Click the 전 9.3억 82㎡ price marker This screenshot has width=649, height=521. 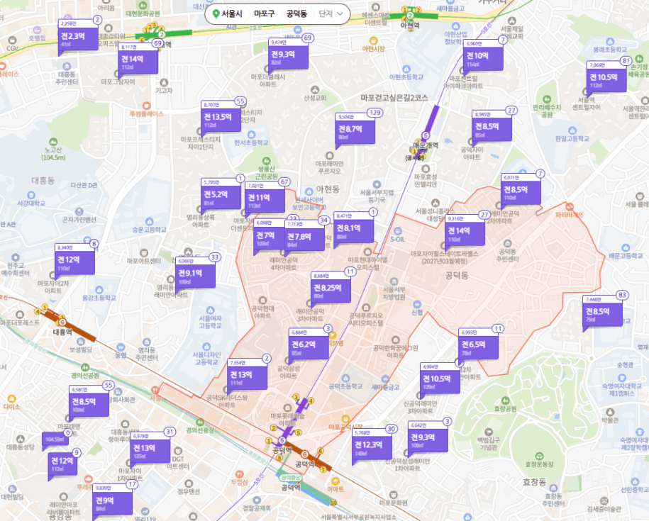(288, 56)
